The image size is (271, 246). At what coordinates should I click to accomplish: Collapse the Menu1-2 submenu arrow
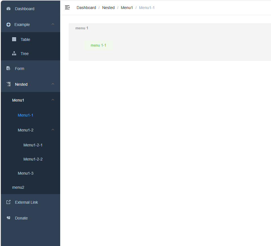pyautogui.click(x=53, y=130)
